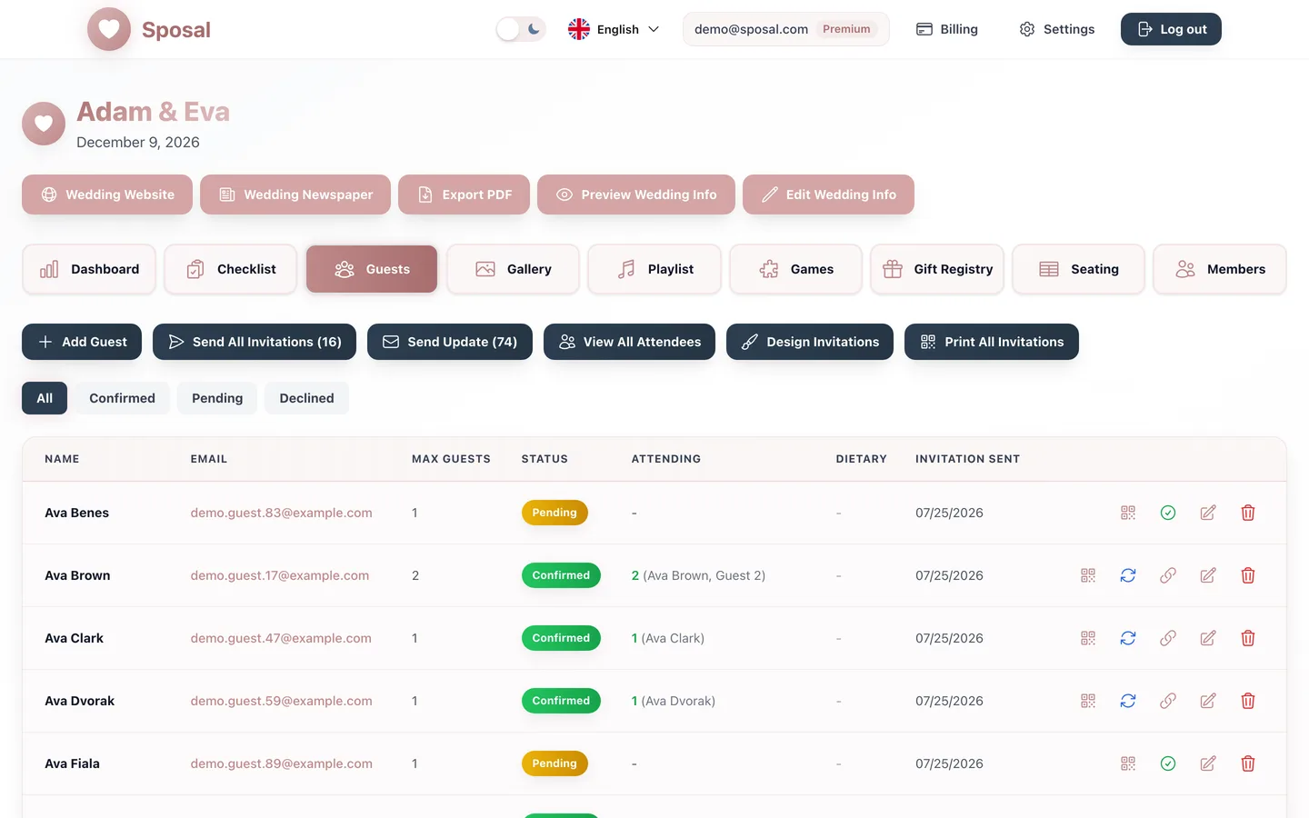Viewport: 1309px width, 818px height.
Task: Click Send Update (74) button
Action: point(450,342)
